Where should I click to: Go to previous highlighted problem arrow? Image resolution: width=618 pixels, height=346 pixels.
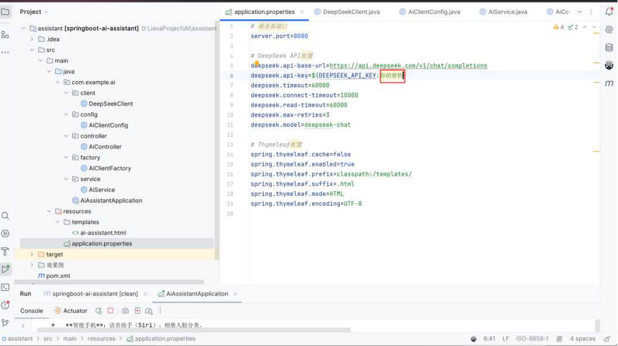tap(585, 27)
